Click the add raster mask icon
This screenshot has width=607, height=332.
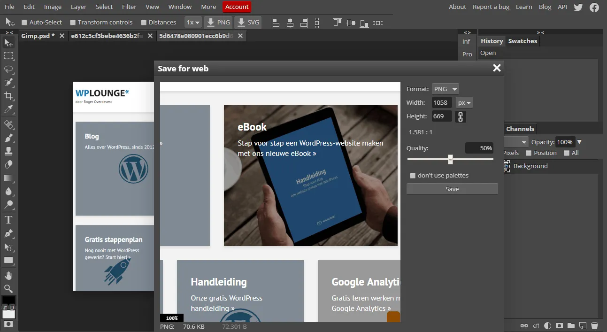[x=559, y=325]
